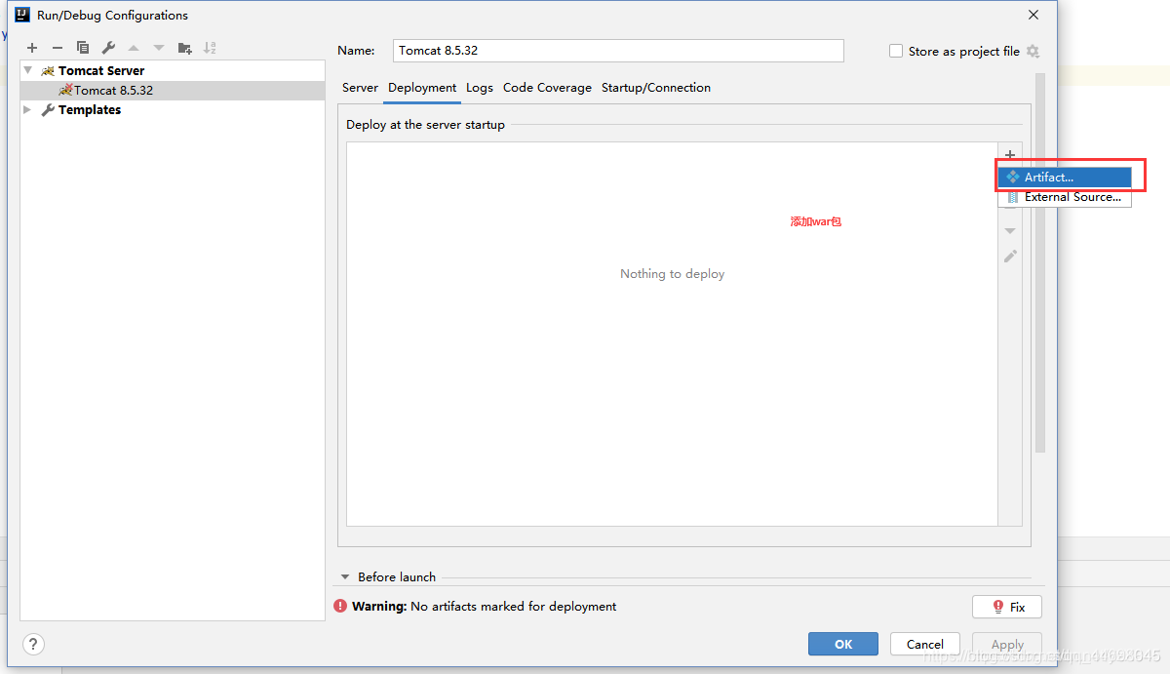Viewport: 1170px width, 674px height.
Task: Choose Artifact... from the popup menu
Action: [1065, 178]
